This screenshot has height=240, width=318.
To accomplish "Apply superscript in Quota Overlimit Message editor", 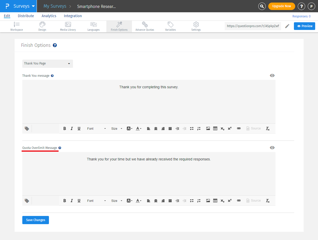I will (230, 201).
